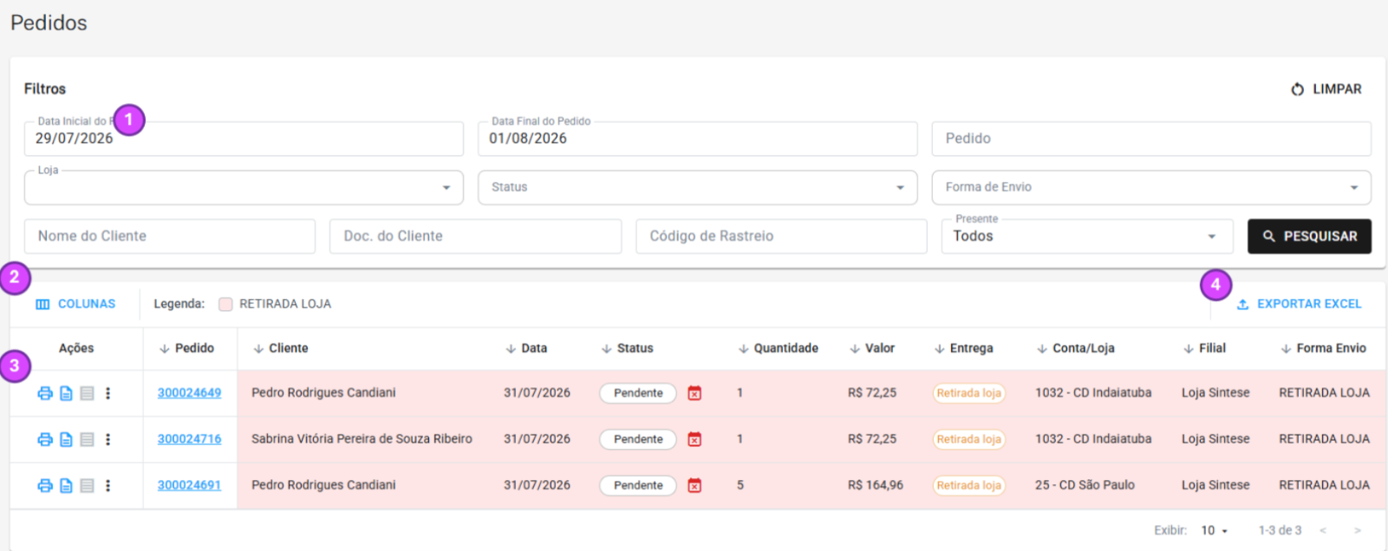Sort table by Entrega column

pos(963,348)
